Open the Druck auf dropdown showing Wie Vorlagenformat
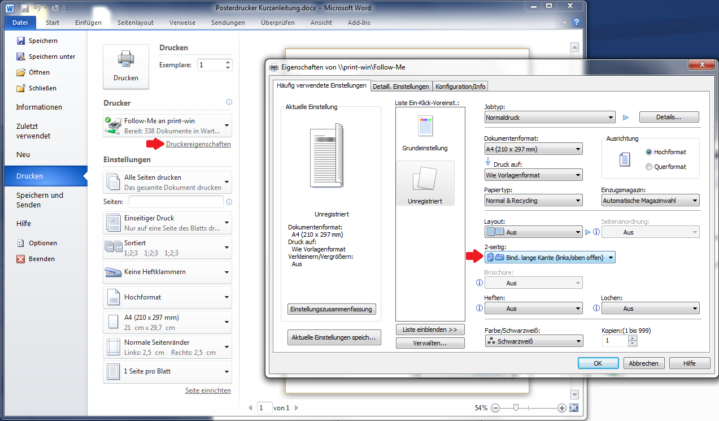Image resolution: width=719 pixels, height=421 pixels. pos(533,175)
